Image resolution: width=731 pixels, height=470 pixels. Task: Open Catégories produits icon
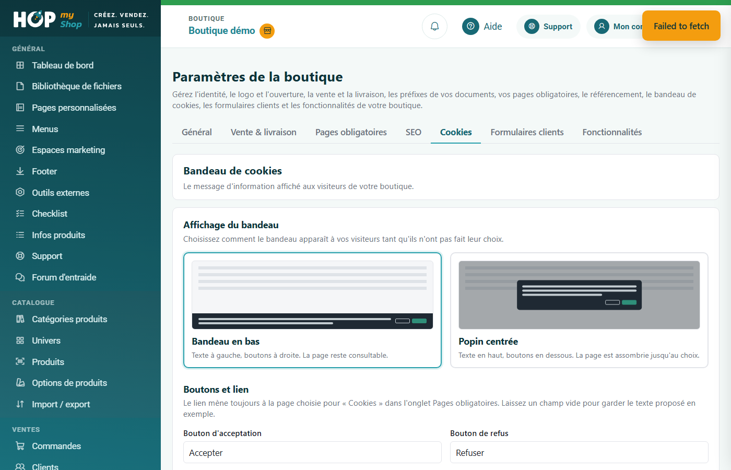pos(20,319)
